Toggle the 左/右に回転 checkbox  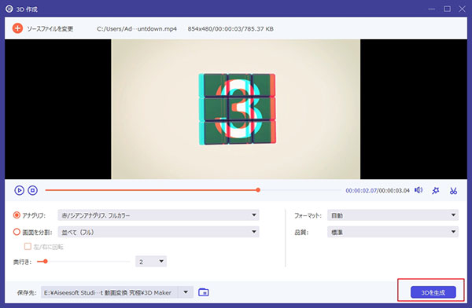coord(28,247)
